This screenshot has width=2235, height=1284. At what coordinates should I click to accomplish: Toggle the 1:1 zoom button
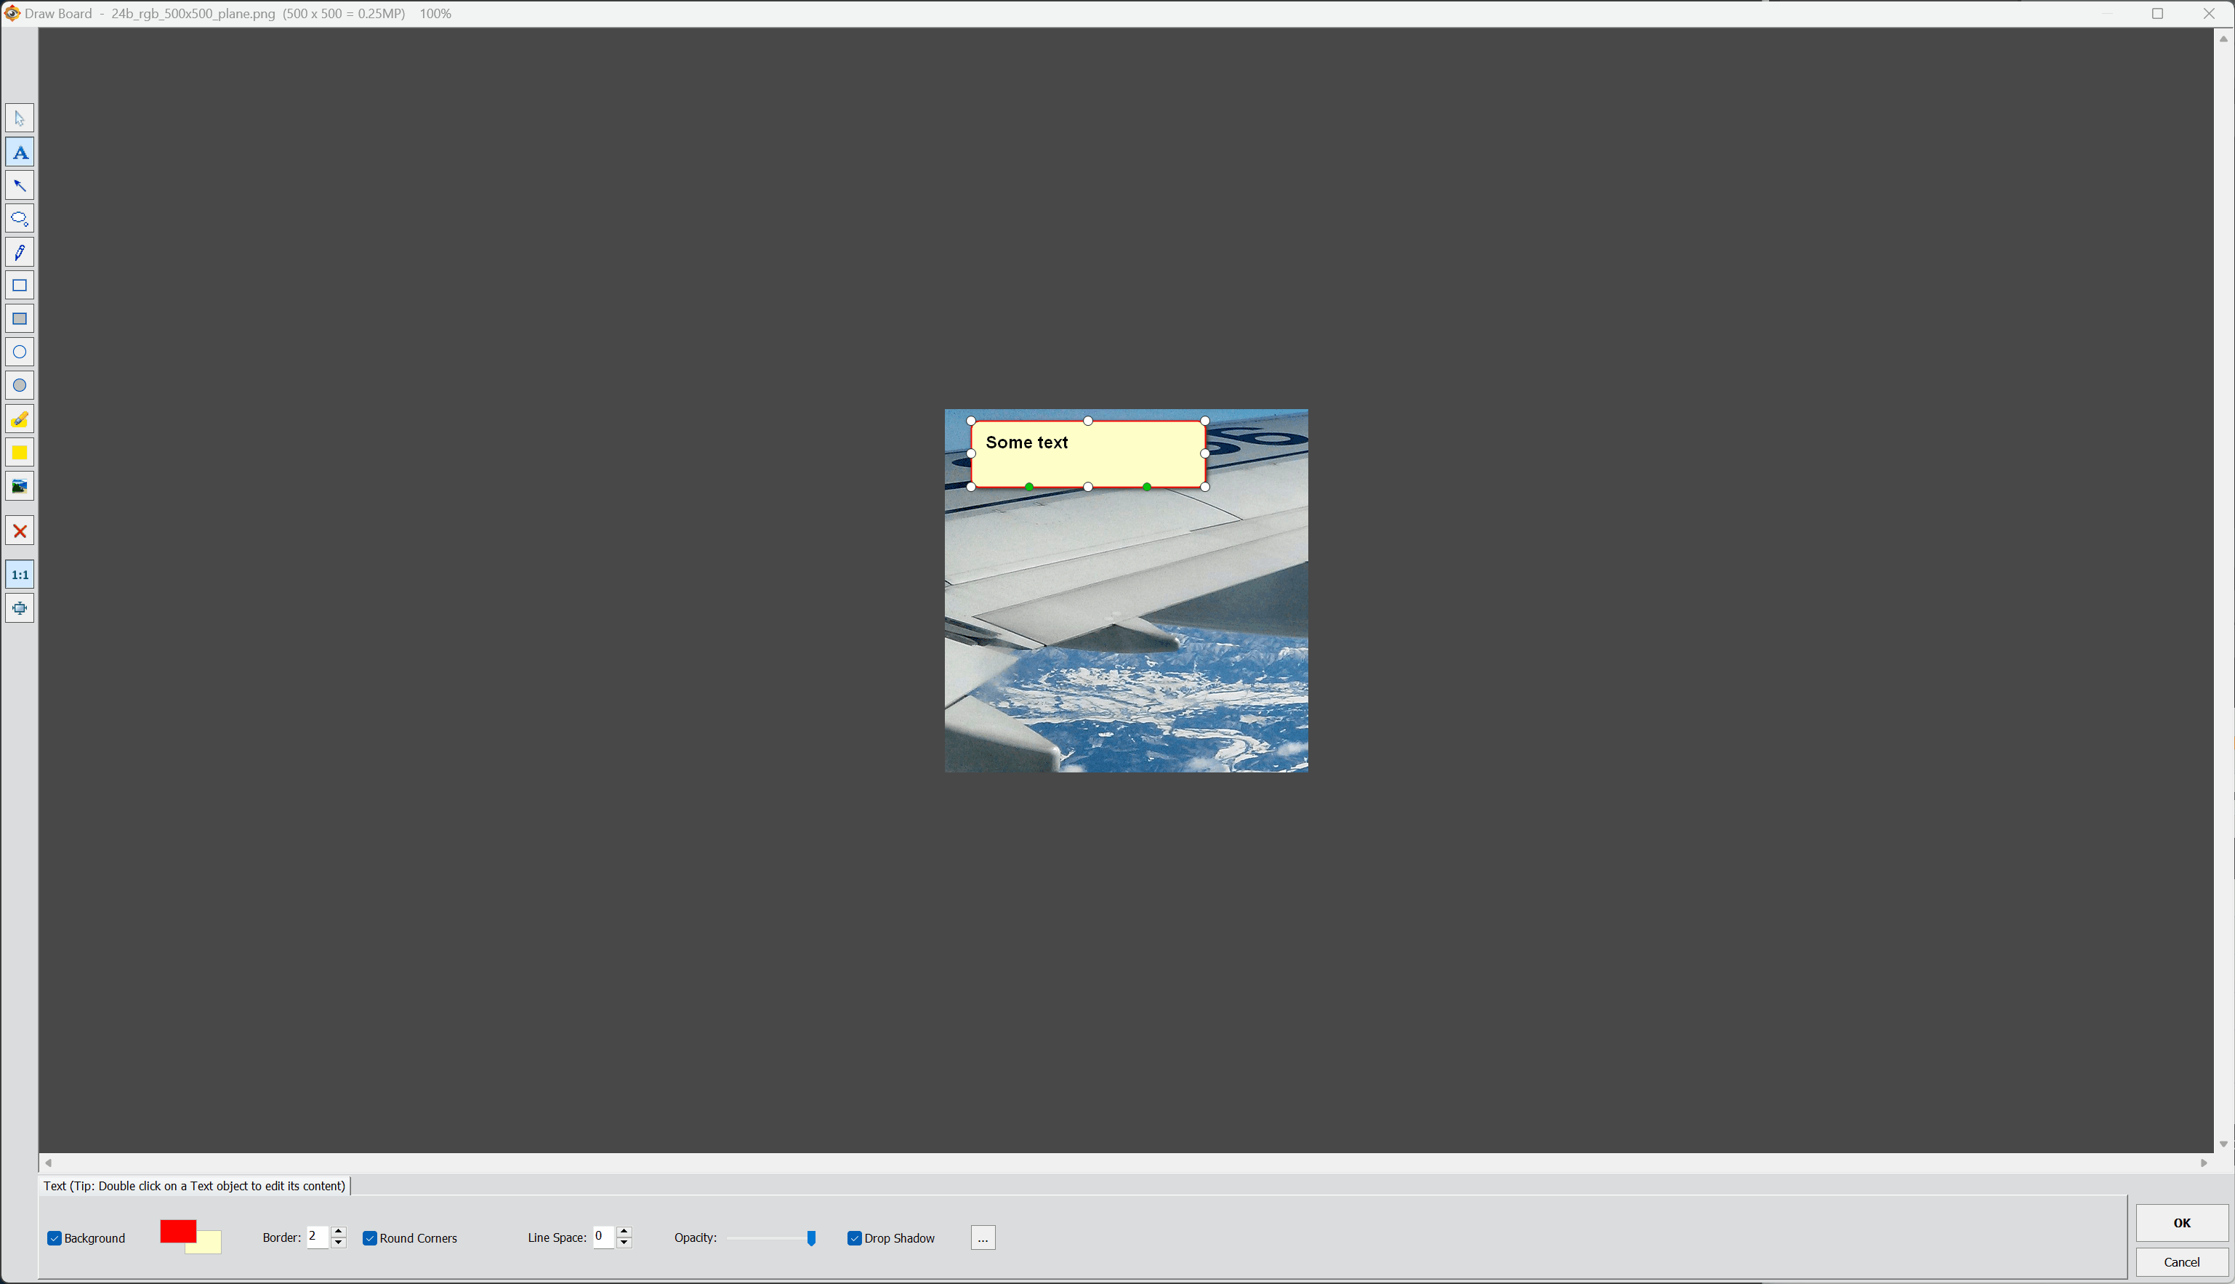20,575
